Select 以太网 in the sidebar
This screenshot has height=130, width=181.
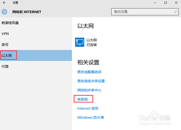point(36,55)
